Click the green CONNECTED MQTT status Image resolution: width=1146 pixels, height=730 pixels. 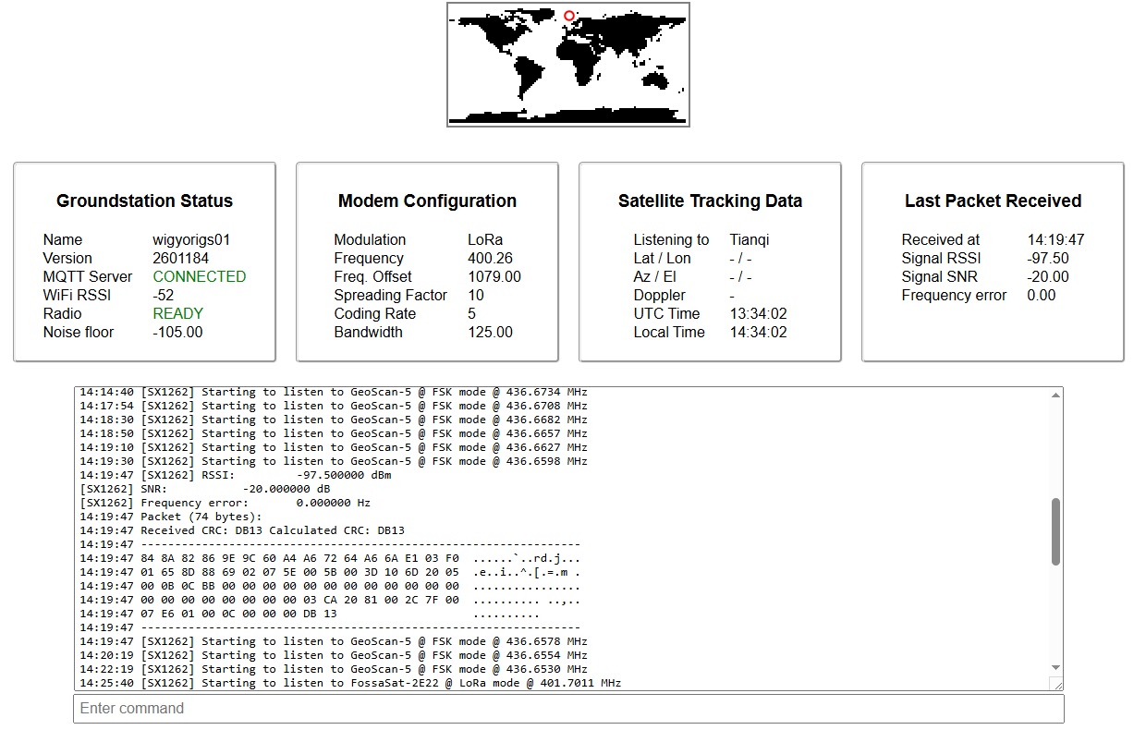[199, 276]
